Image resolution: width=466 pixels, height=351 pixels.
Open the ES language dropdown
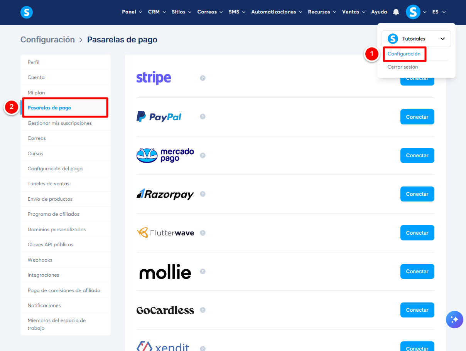coord(439,12)
